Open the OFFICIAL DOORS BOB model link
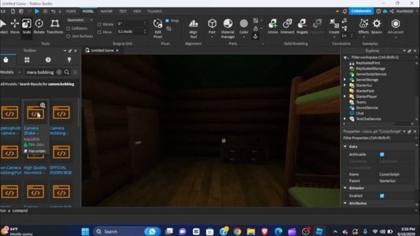Screen dimensions: 420x236 60,170
